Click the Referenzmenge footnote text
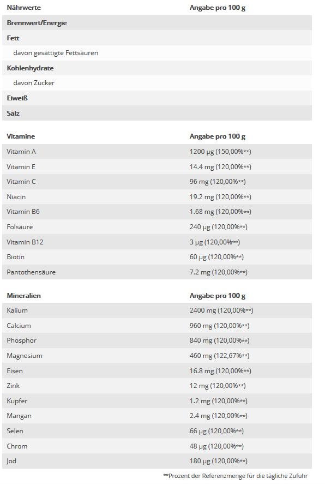325x484 pixels. 235,476
